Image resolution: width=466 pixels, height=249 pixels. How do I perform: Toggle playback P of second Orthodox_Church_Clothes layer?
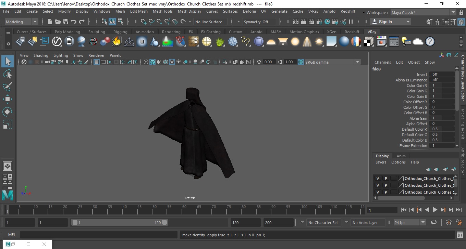click(x=385, y=185)
